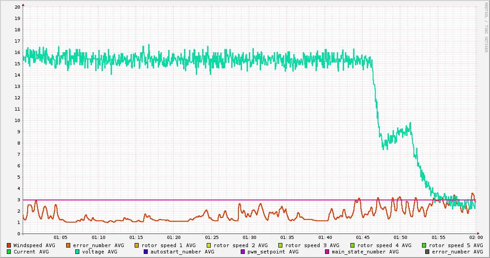Image resolution: width=490 pixels, height=258 pixels.
Task: Click the orange error_number AVG legend swatch
Action: 68,245
